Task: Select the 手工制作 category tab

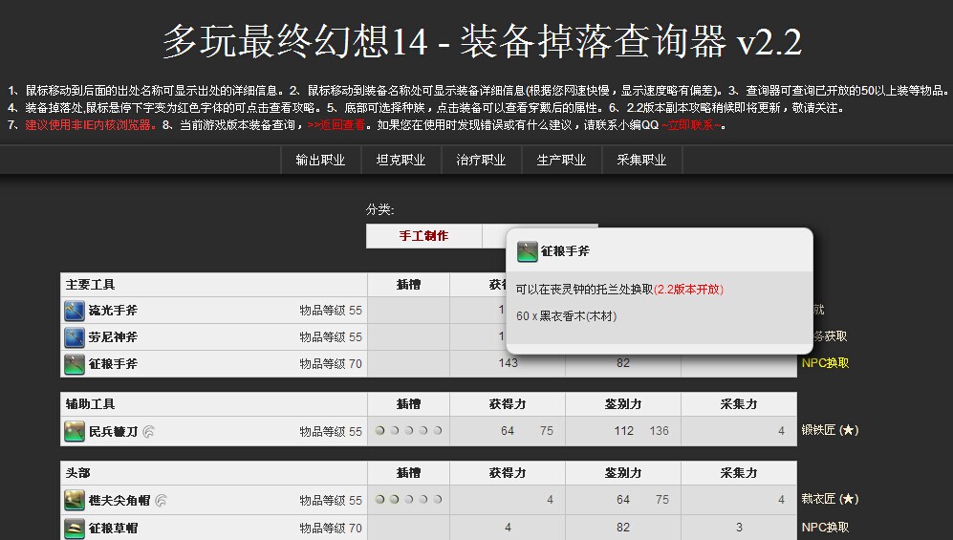Action: (x=423, y=236)
